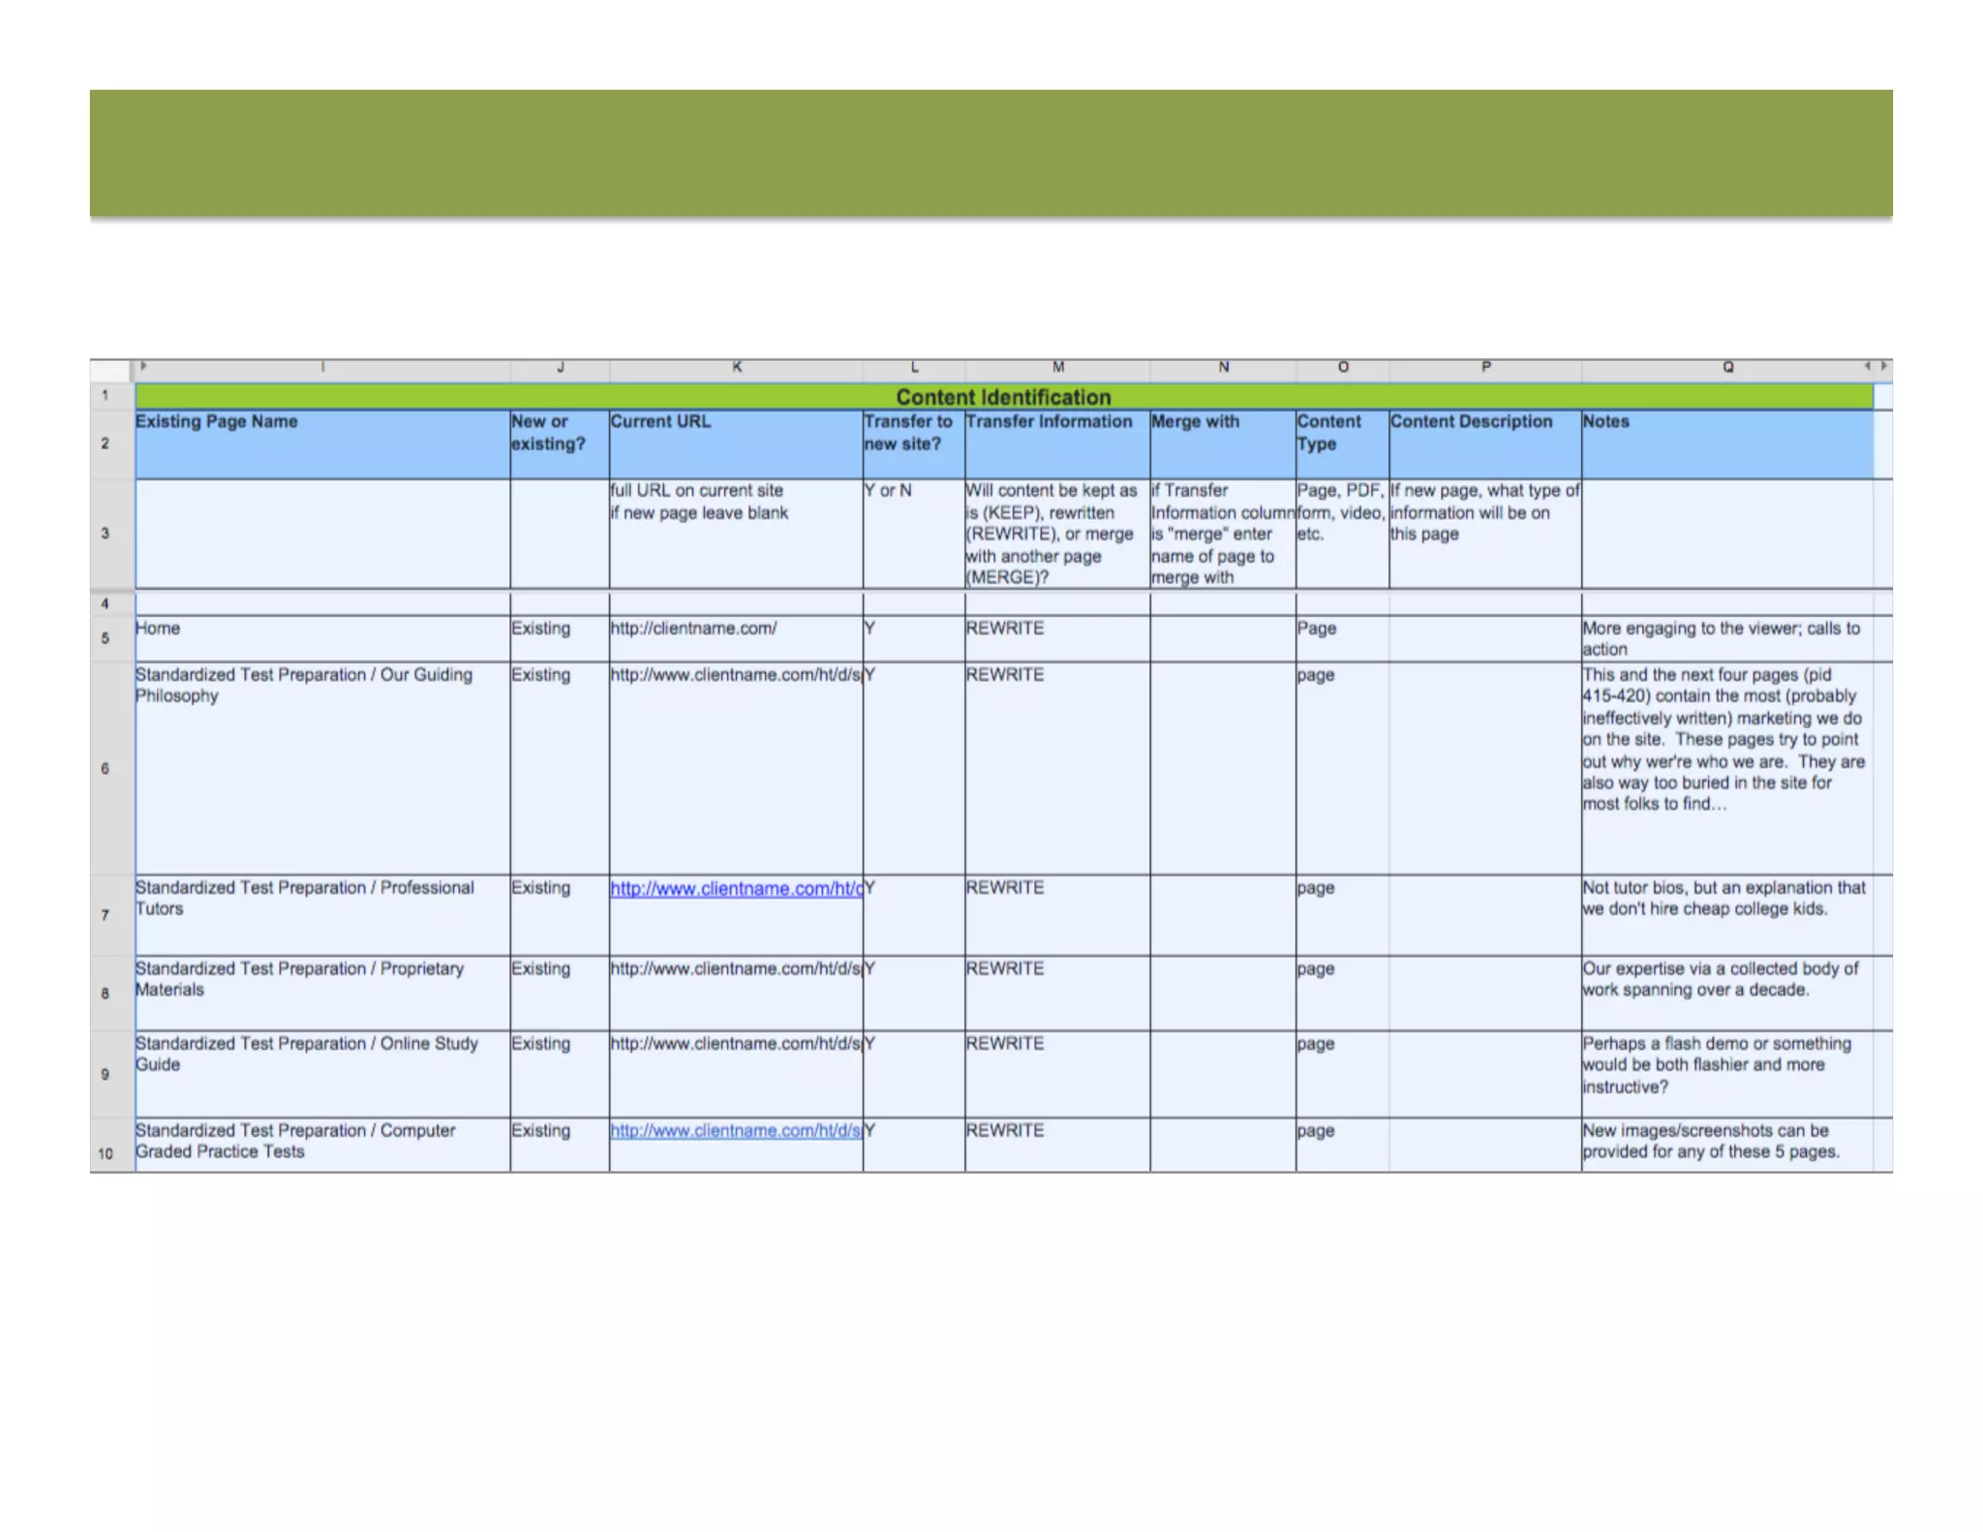The width and height of the screenshot is (1983, 1532).
Task: Select column K header
Action: click(x=736, y=367)
